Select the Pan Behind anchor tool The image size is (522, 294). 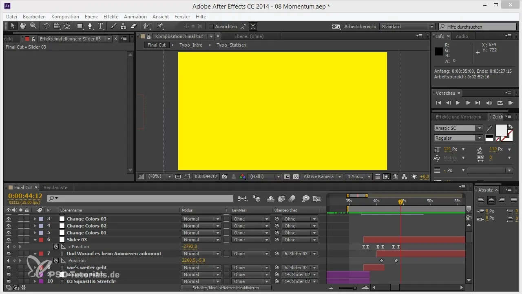tap(67, 26)
